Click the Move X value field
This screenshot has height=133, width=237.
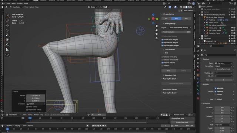coord(36,96)
